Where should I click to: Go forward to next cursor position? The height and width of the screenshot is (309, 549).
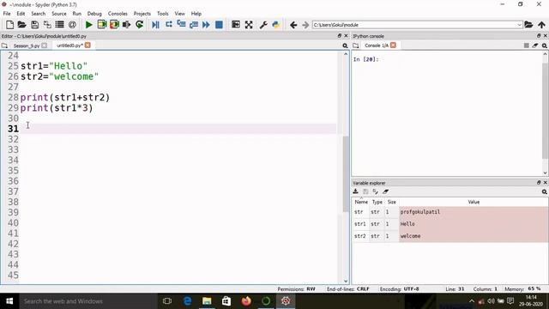305,25
